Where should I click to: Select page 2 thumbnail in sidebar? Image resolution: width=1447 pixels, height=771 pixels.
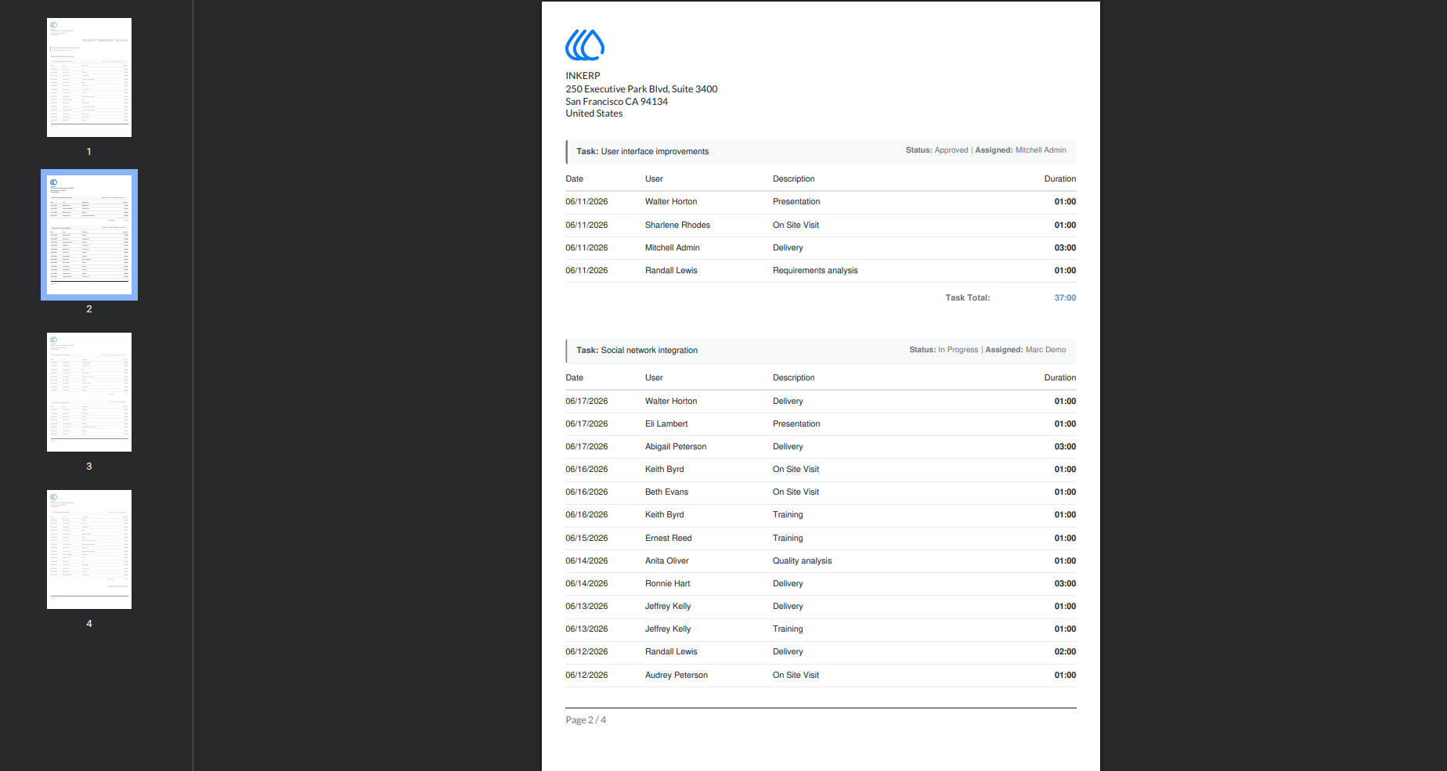click(89, 235)
